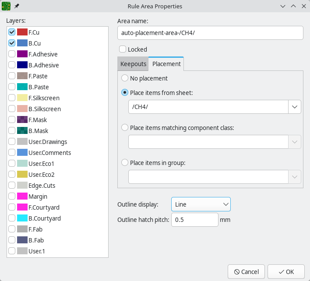Select the No placement radio button

pyautogui.click(x=125, y=78)
